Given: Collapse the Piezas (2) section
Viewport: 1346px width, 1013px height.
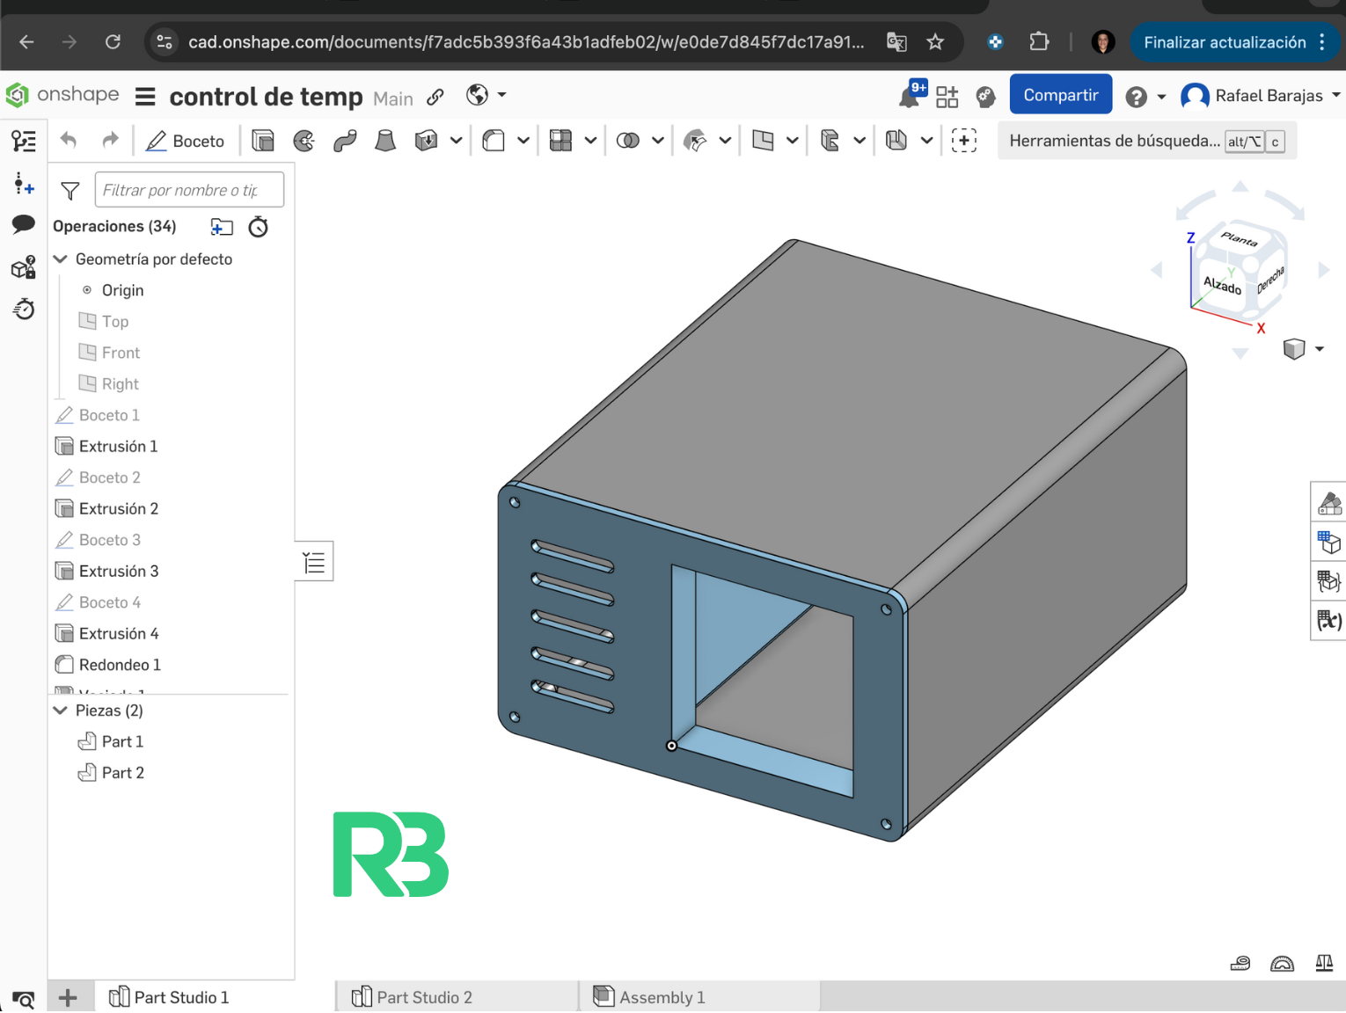Looking at the screenshot, I should [61, 711].
